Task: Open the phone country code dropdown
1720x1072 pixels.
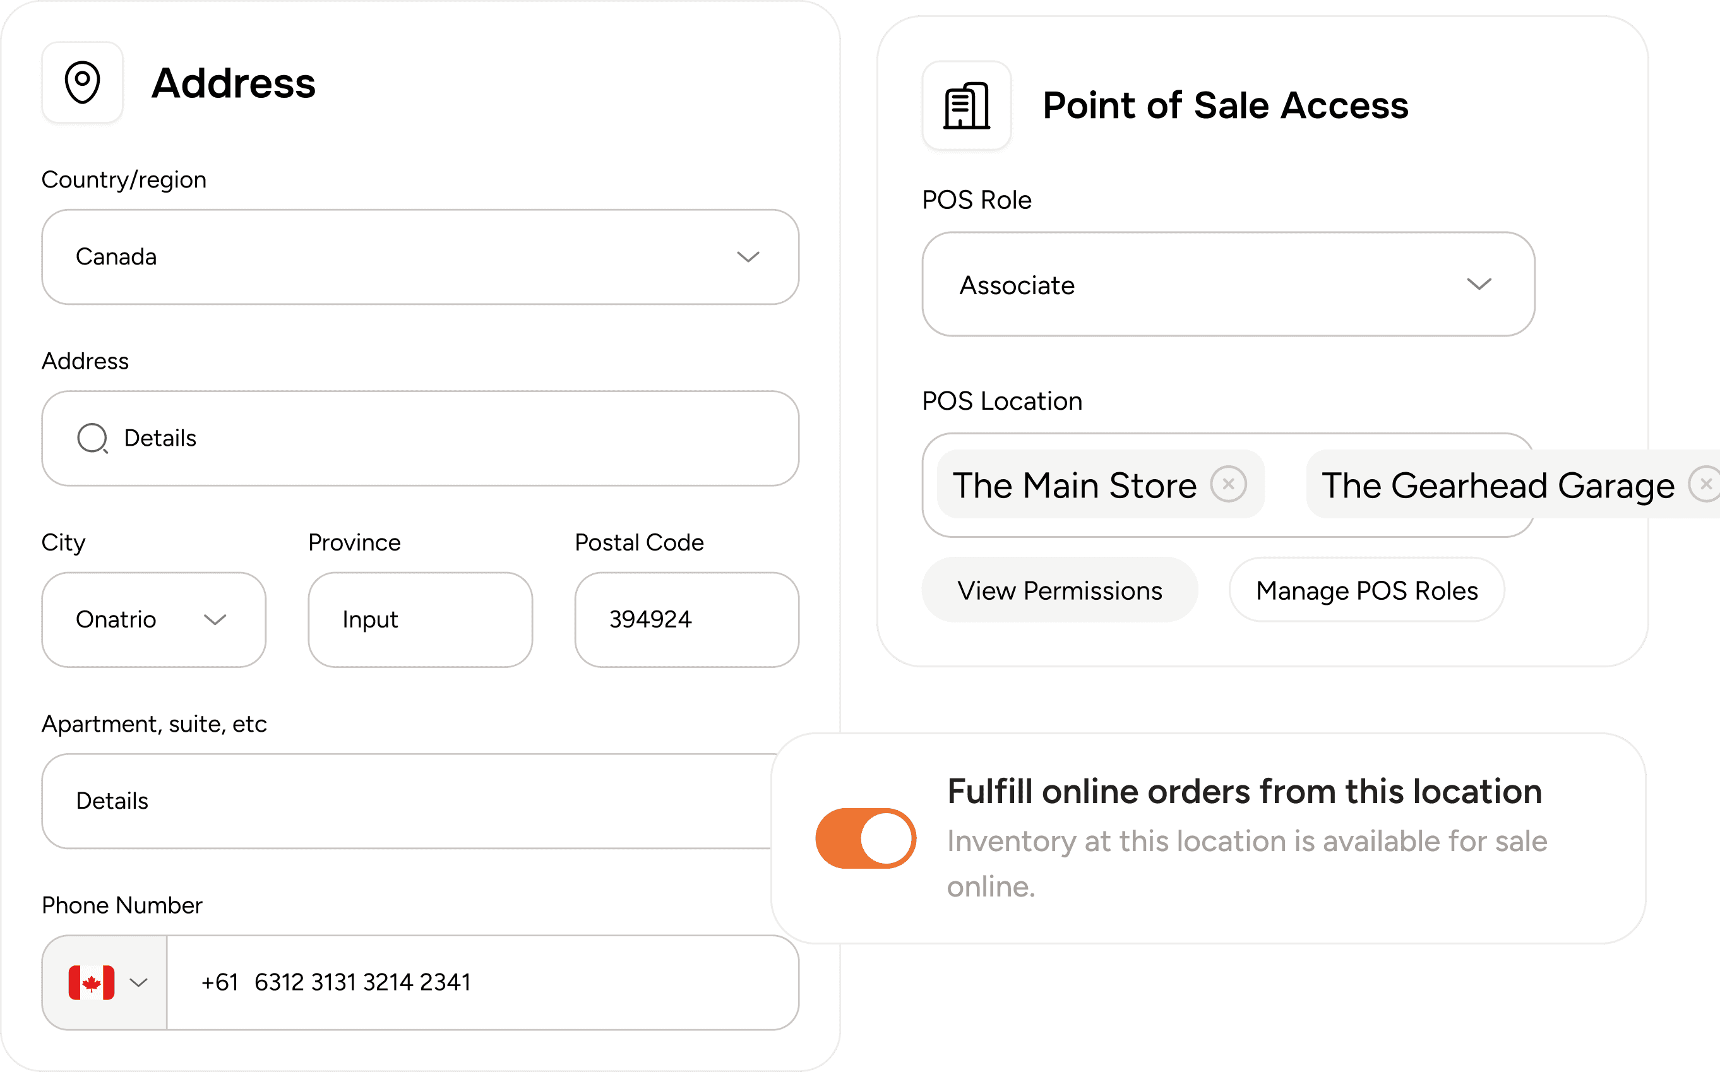Action: click(x=138, y=982)
